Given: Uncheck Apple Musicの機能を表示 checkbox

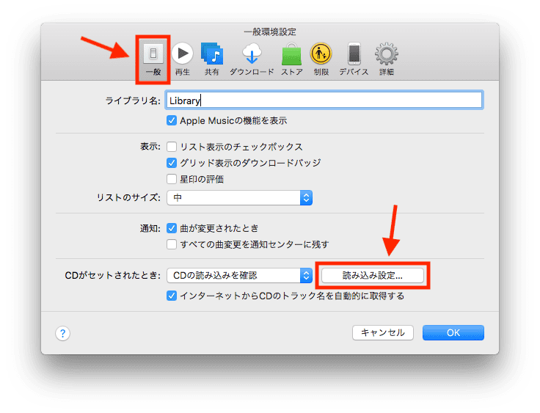Looking at the screenshot, I should 172,120.
